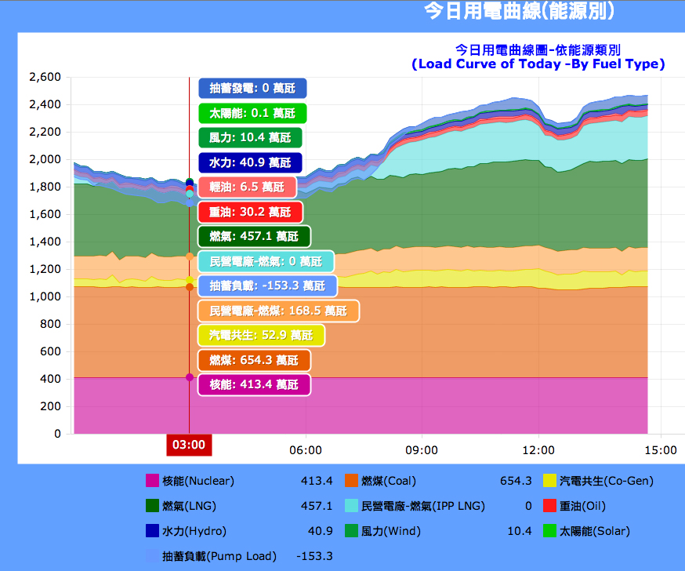Click the Solar bright green legend swatch
The width and height of the screenshot is (685, 571).
click(x=549, y=530)
